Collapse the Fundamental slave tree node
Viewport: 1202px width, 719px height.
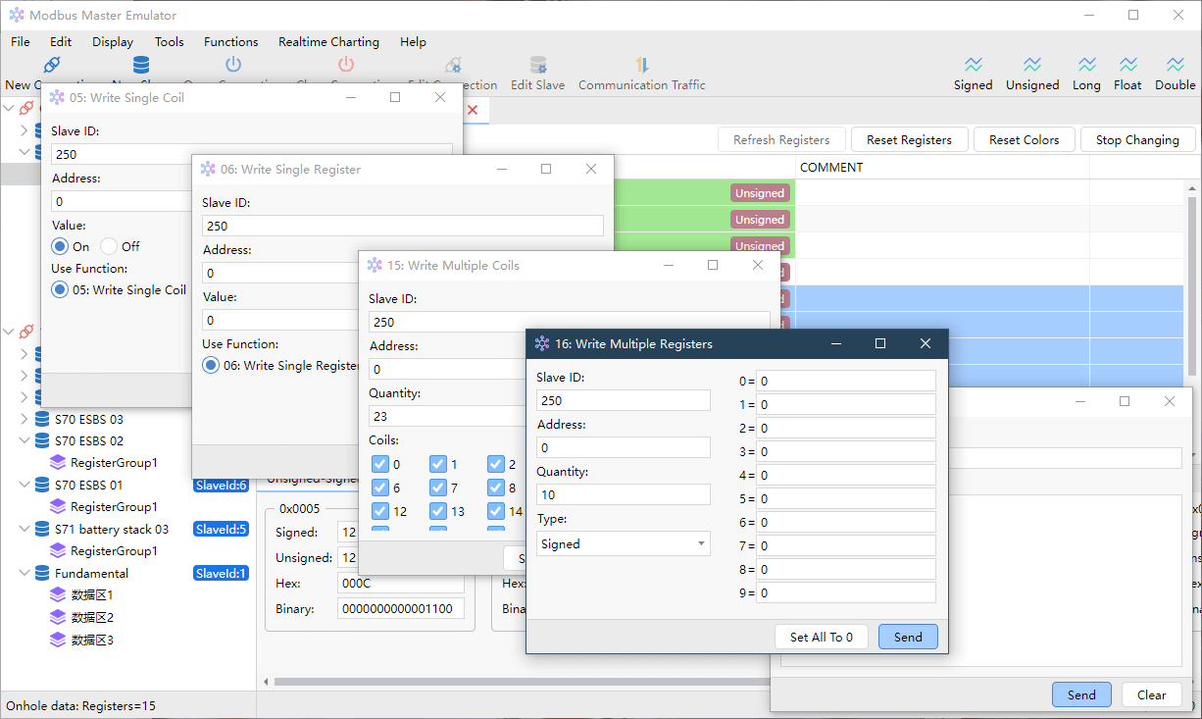pyautogui.click(x=25, y=574)
